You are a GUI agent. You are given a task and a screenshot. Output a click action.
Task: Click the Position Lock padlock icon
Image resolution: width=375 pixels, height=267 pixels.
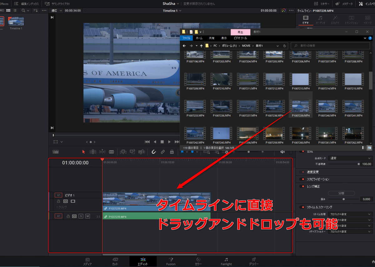(x=172, y=152)
